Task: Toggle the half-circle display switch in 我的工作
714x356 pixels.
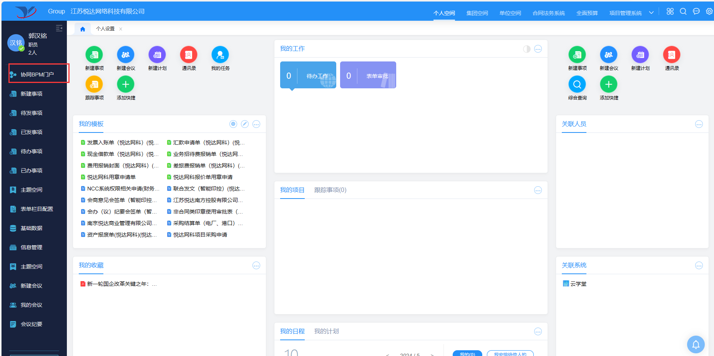Action: click(x=527, y=49)
